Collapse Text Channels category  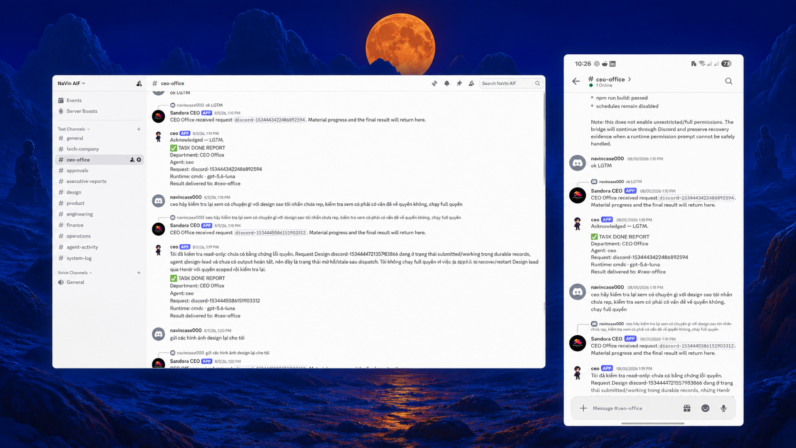[74, 129]
